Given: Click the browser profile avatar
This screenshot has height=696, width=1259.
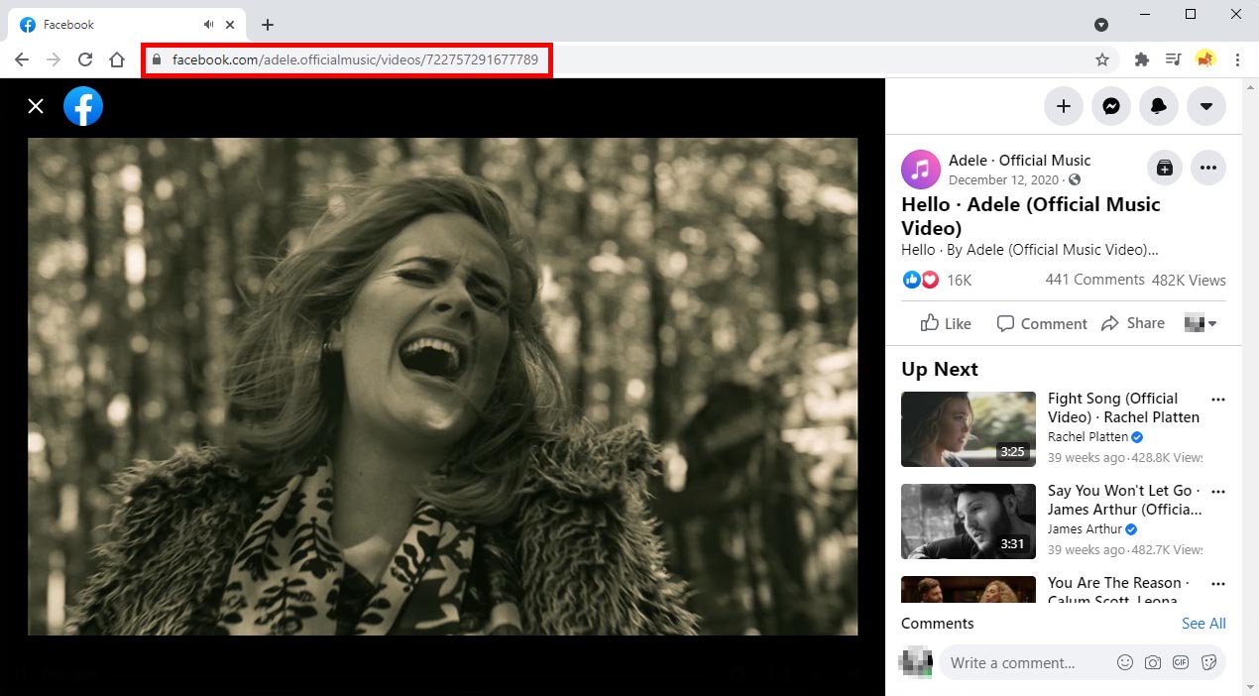Looking at the screenshot, I should [x=1205, y=59].
